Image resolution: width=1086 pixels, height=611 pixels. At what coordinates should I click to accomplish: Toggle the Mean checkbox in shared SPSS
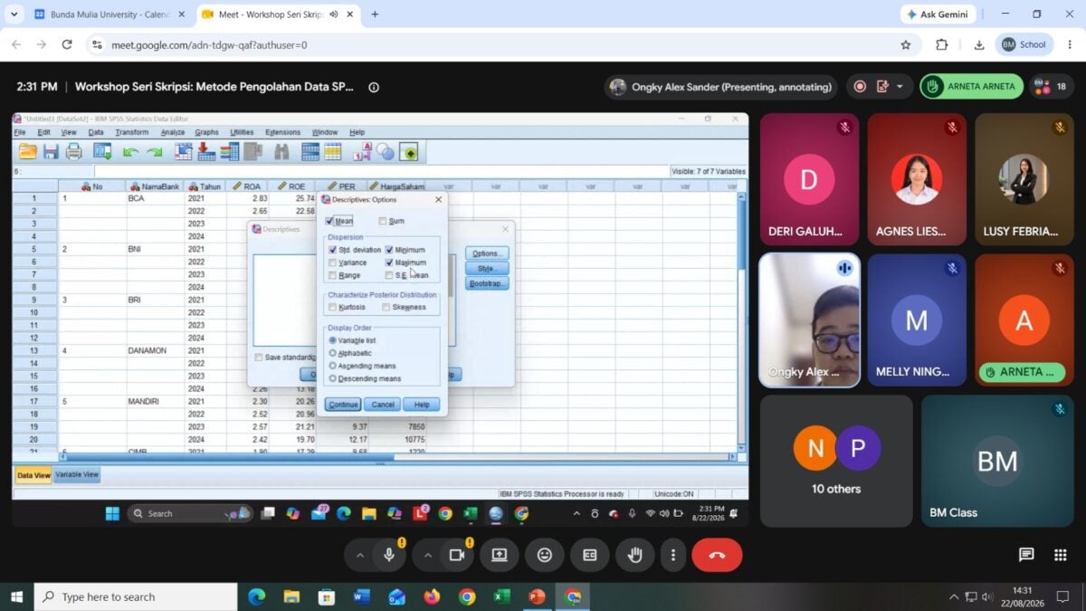tap(330, 221)
